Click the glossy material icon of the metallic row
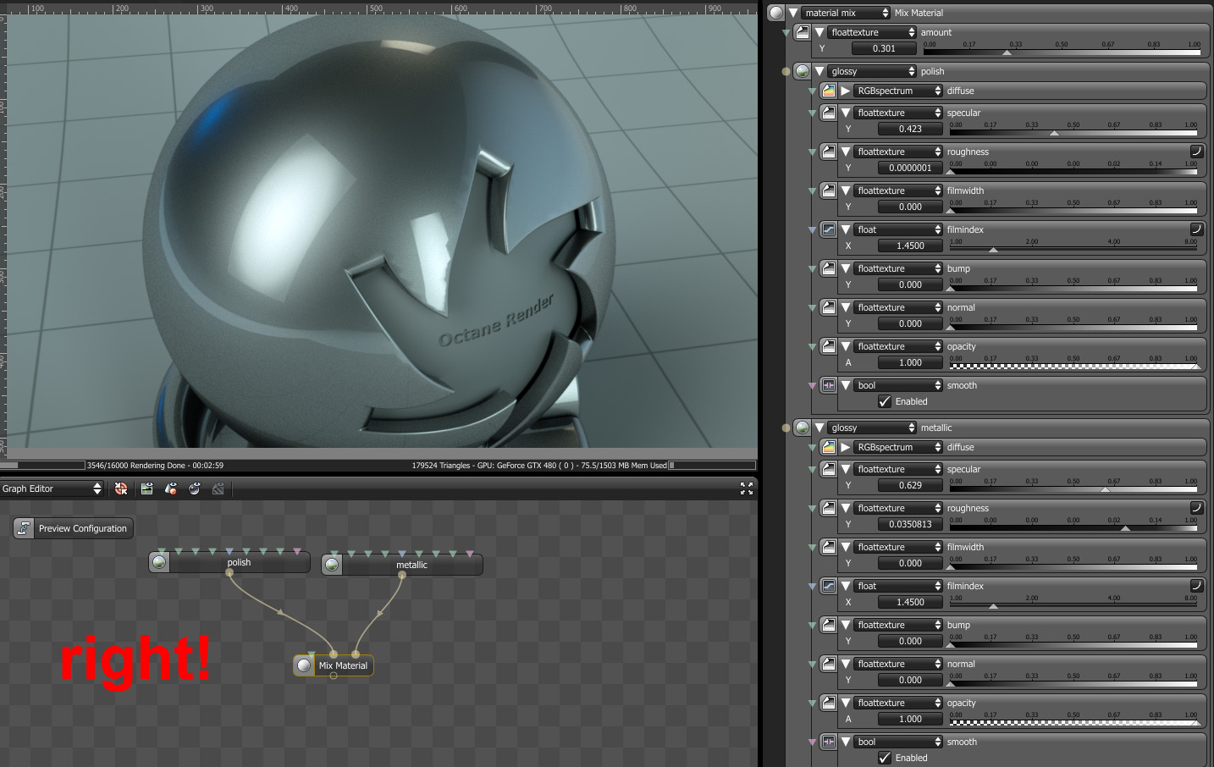 802,428
